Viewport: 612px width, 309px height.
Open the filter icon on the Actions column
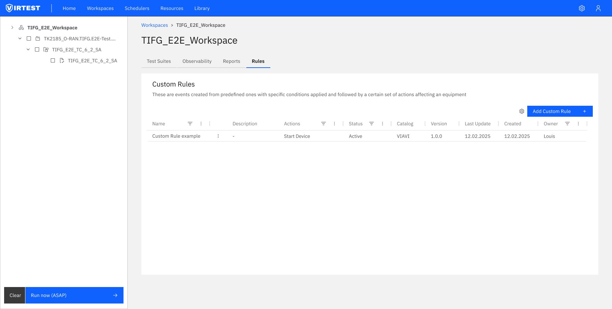[323, 124]
